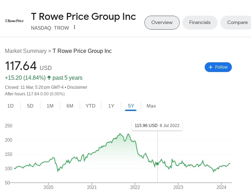Viewport: 251px width, 190px height.
Task: Select the 5D time range
Action: pyautogui.click(x=30, y=106)
